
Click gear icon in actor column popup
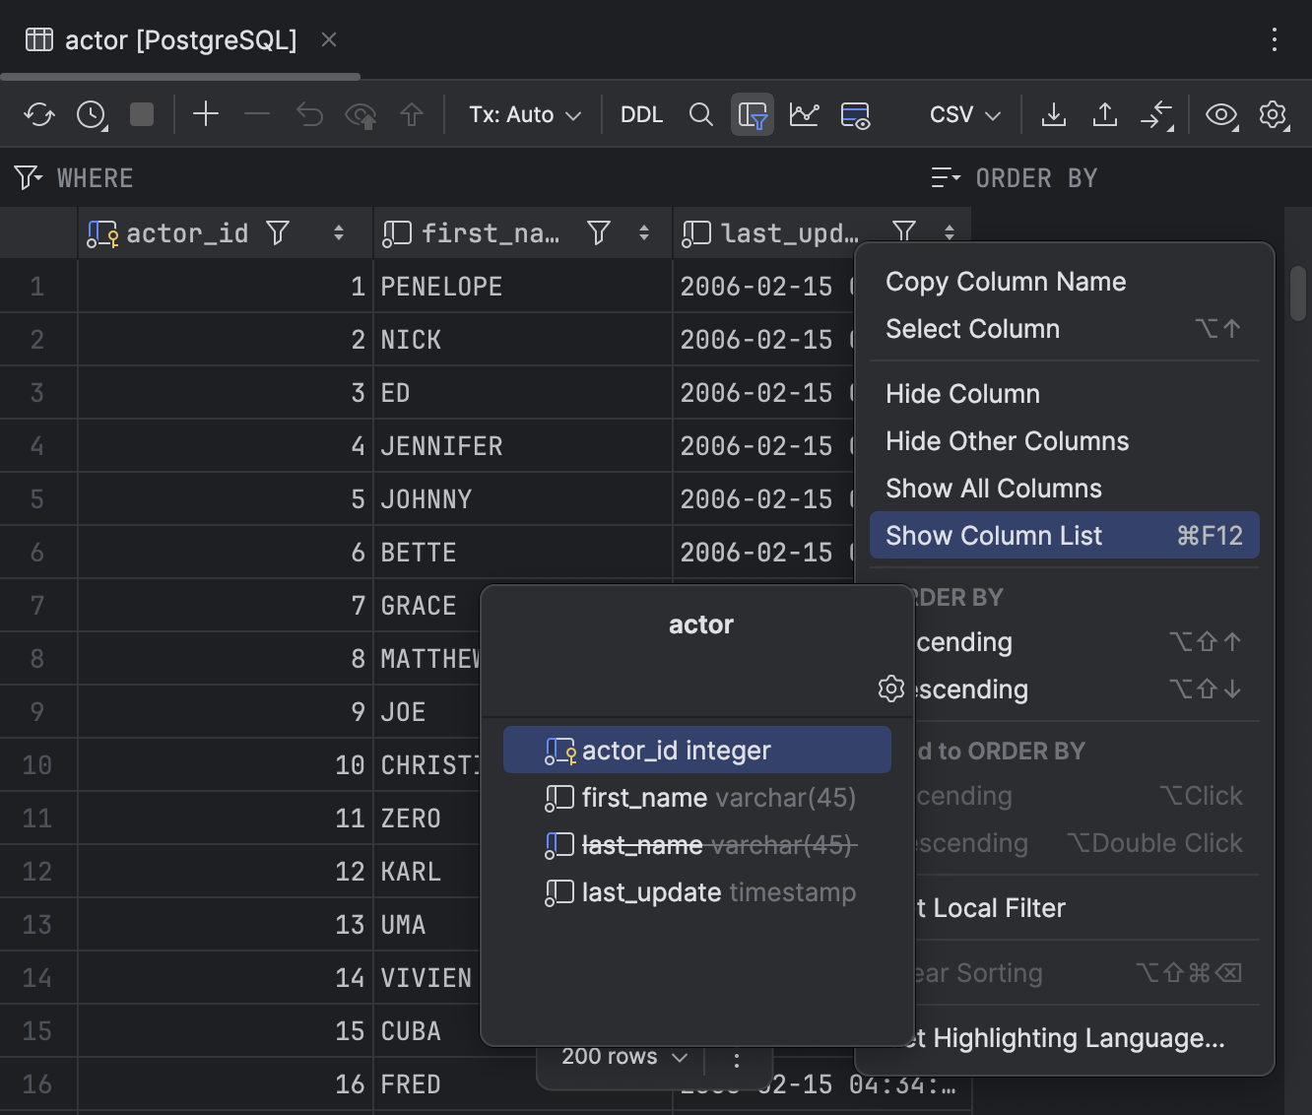point(890,689)
